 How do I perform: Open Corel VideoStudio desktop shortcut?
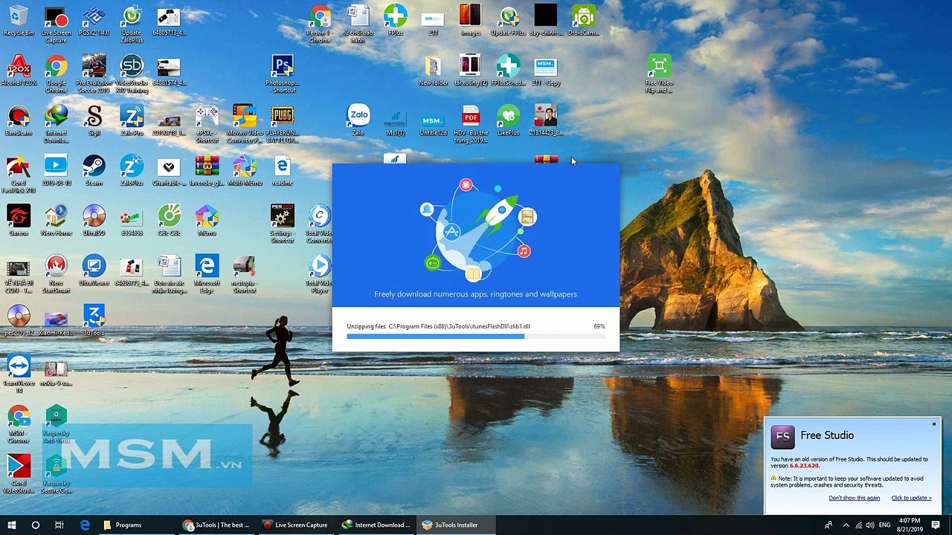click(19, 473)
